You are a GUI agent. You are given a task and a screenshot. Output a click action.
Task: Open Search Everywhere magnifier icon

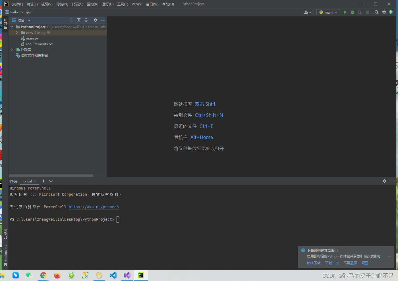(377, 12)
